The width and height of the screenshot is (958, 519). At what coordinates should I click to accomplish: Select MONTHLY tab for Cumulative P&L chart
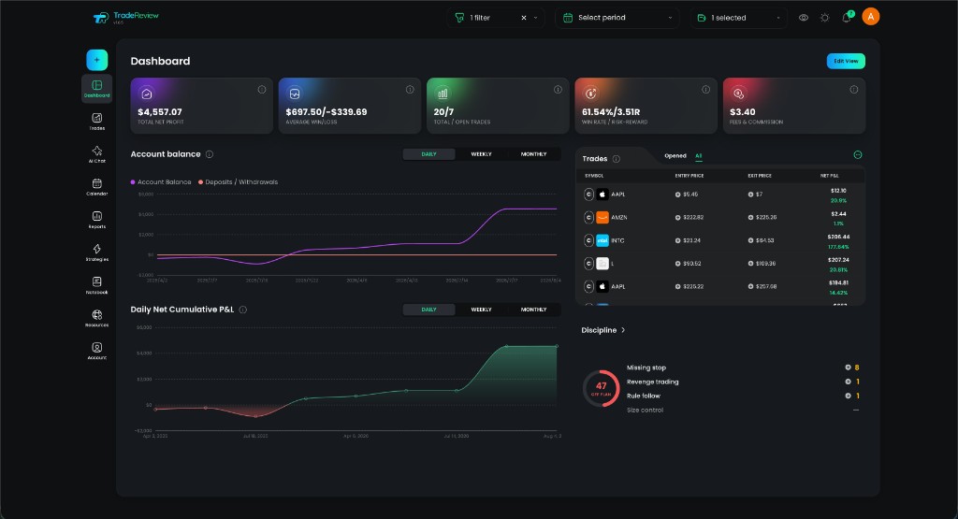point(533,310)
